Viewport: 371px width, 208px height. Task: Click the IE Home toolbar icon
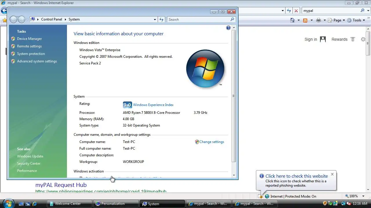click(292, 20)
